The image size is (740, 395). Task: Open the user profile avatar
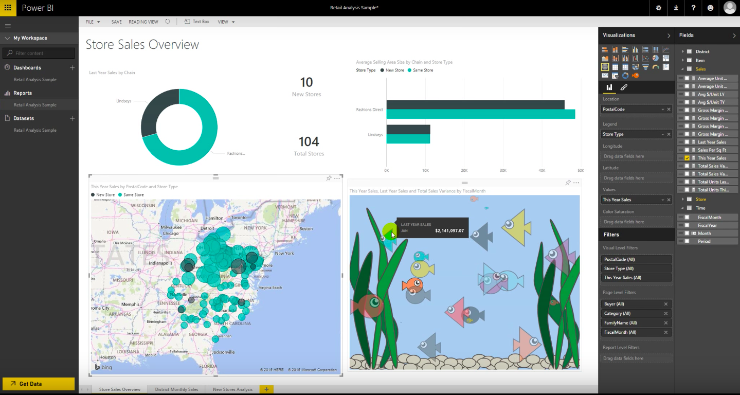(x=729, y=8)
